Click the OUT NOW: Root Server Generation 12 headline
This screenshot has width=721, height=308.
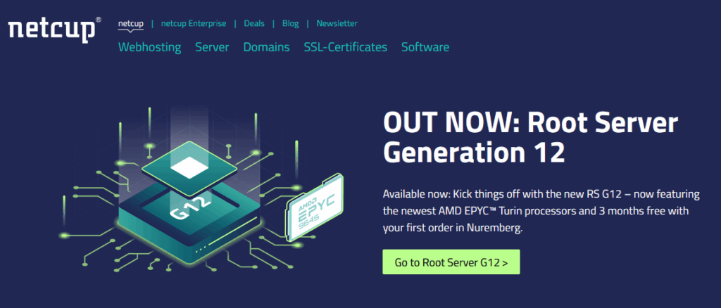530,138
